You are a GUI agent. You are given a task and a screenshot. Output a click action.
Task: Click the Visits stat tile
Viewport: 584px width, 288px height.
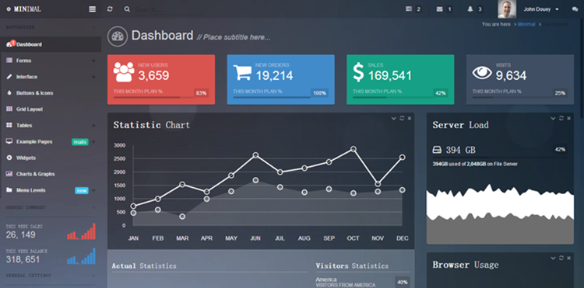click(x=520, y=80)
